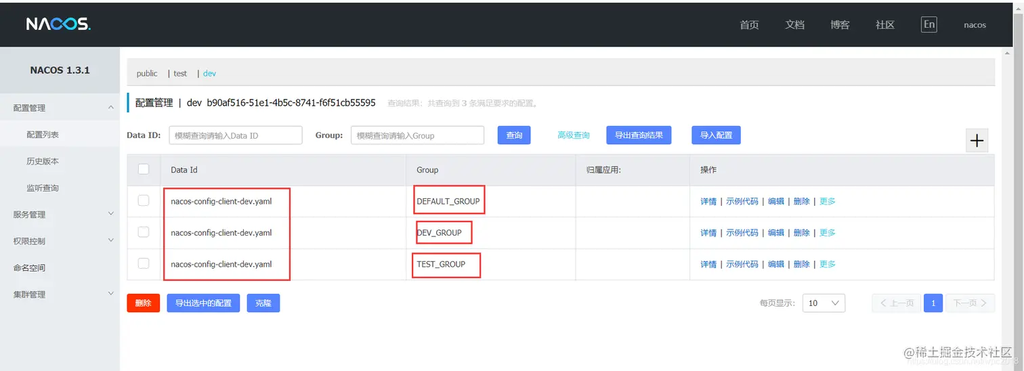
Task: Click the 克隆 button
Action: click(263, 303)
